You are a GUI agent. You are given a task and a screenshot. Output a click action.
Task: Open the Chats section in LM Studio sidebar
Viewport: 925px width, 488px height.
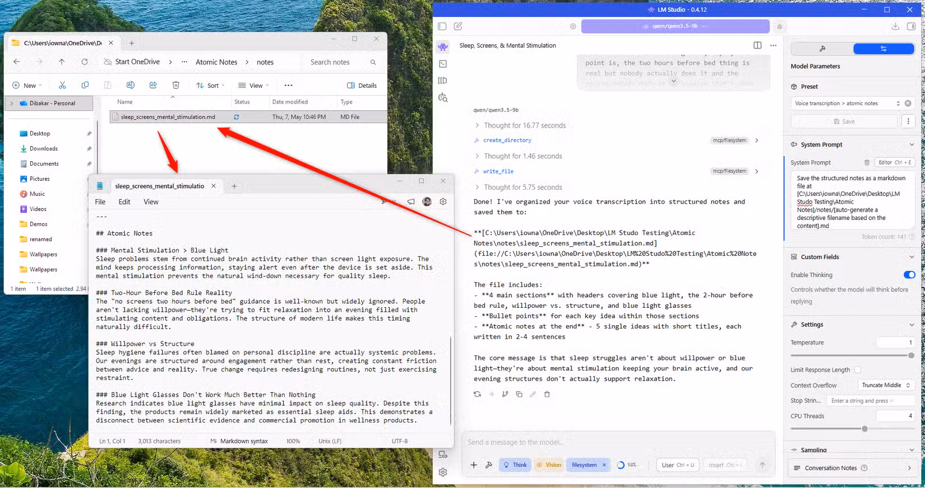point(443,47)
